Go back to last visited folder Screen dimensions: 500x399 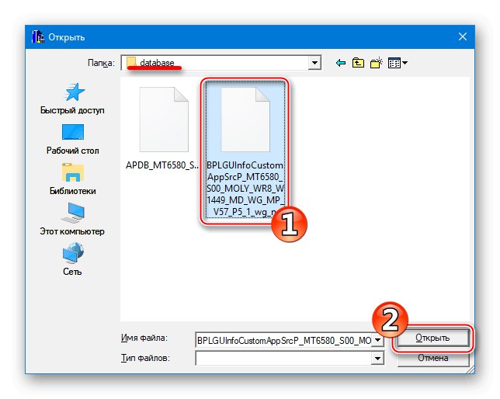point(341,63)
